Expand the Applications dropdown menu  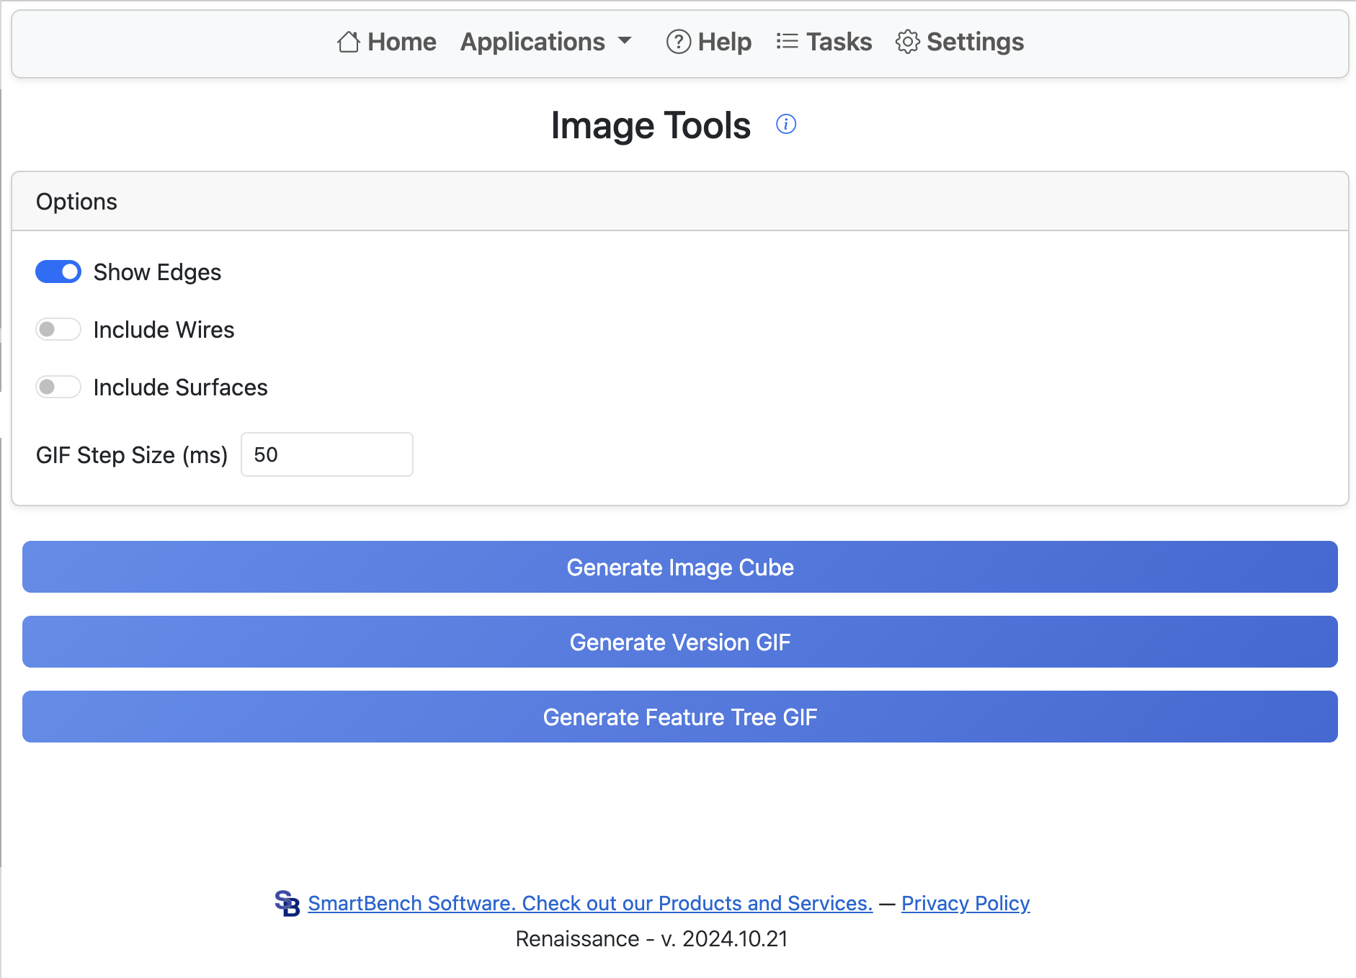point(545,42)
